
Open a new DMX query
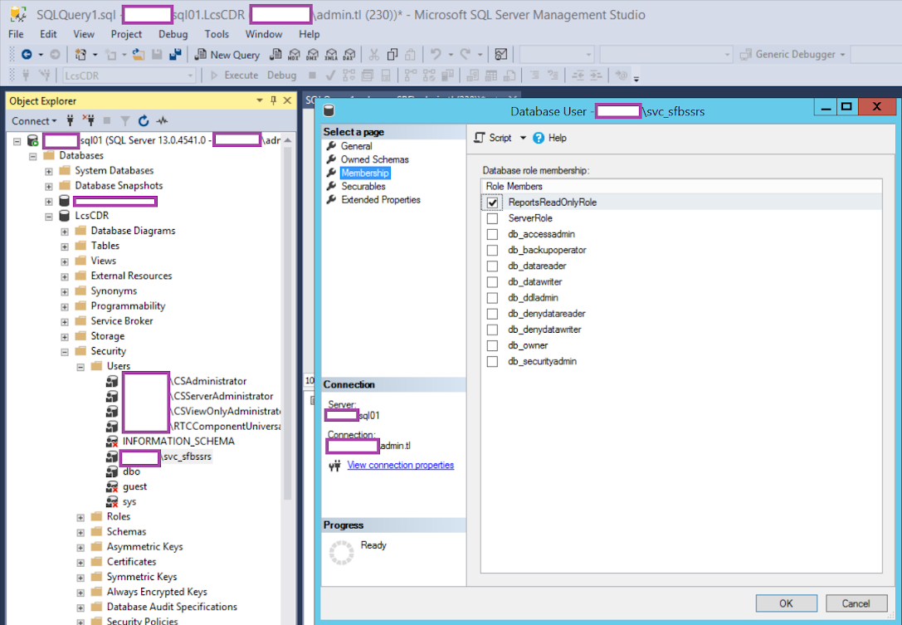pos(312,54)
